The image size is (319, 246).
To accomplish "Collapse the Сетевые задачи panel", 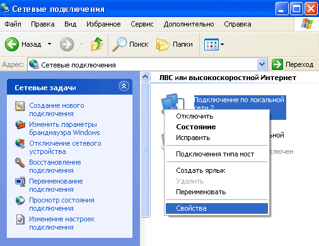I will tap(124, 86).
